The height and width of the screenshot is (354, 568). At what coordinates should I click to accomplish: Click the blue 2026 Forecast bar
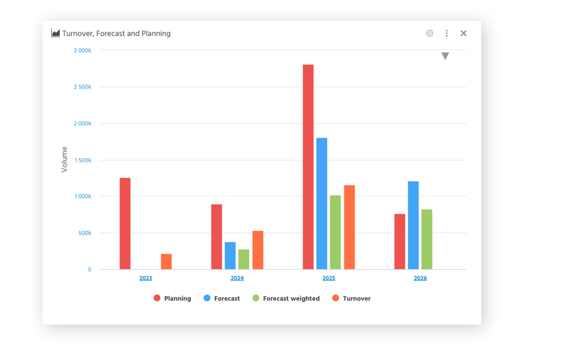(413, 225)
